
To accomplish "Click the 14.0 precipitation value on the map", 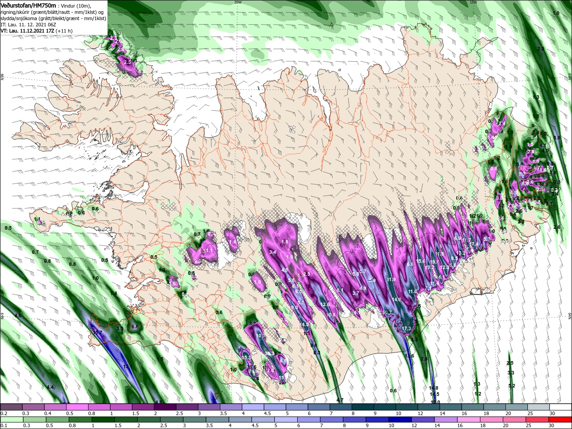I will tap(396, 299).
